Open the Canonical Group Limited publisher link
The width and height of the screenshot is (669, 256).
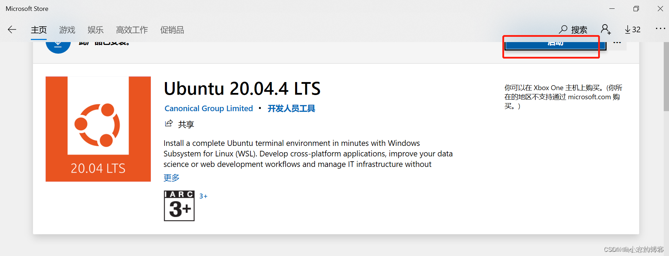pyautogui.click(x=209, y=108)
